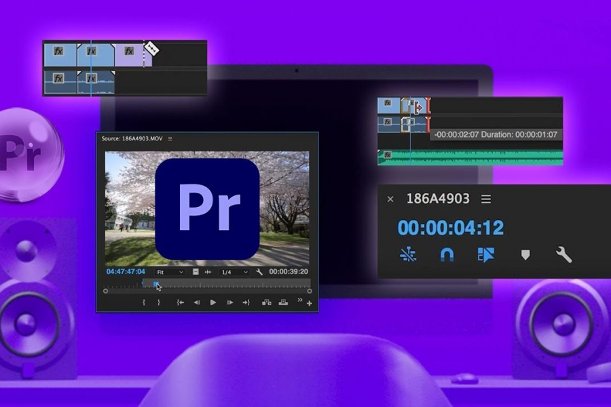Click the right zoom scroll bar handle
Screen dimensions: 611x407
click(310, 291)
